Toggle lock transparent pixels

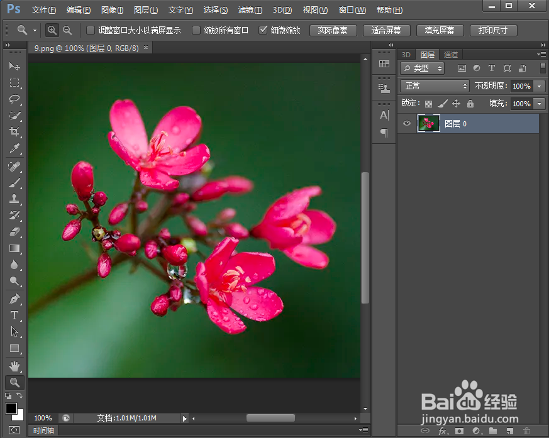pos(428,104)
